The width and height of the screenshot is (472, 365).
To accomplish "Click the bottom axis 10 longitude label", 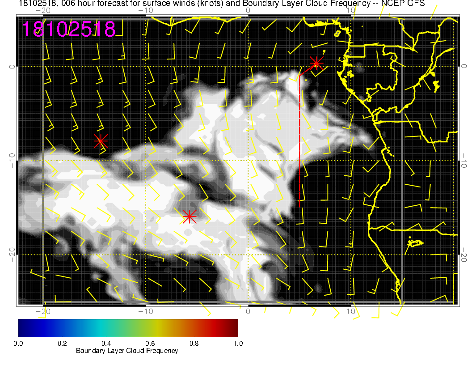I will [x=351, y=311].
